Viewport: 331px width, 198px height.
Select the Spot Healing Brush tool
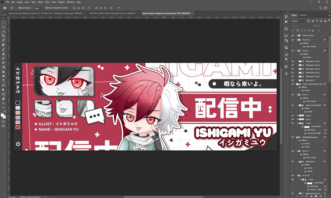3,45
